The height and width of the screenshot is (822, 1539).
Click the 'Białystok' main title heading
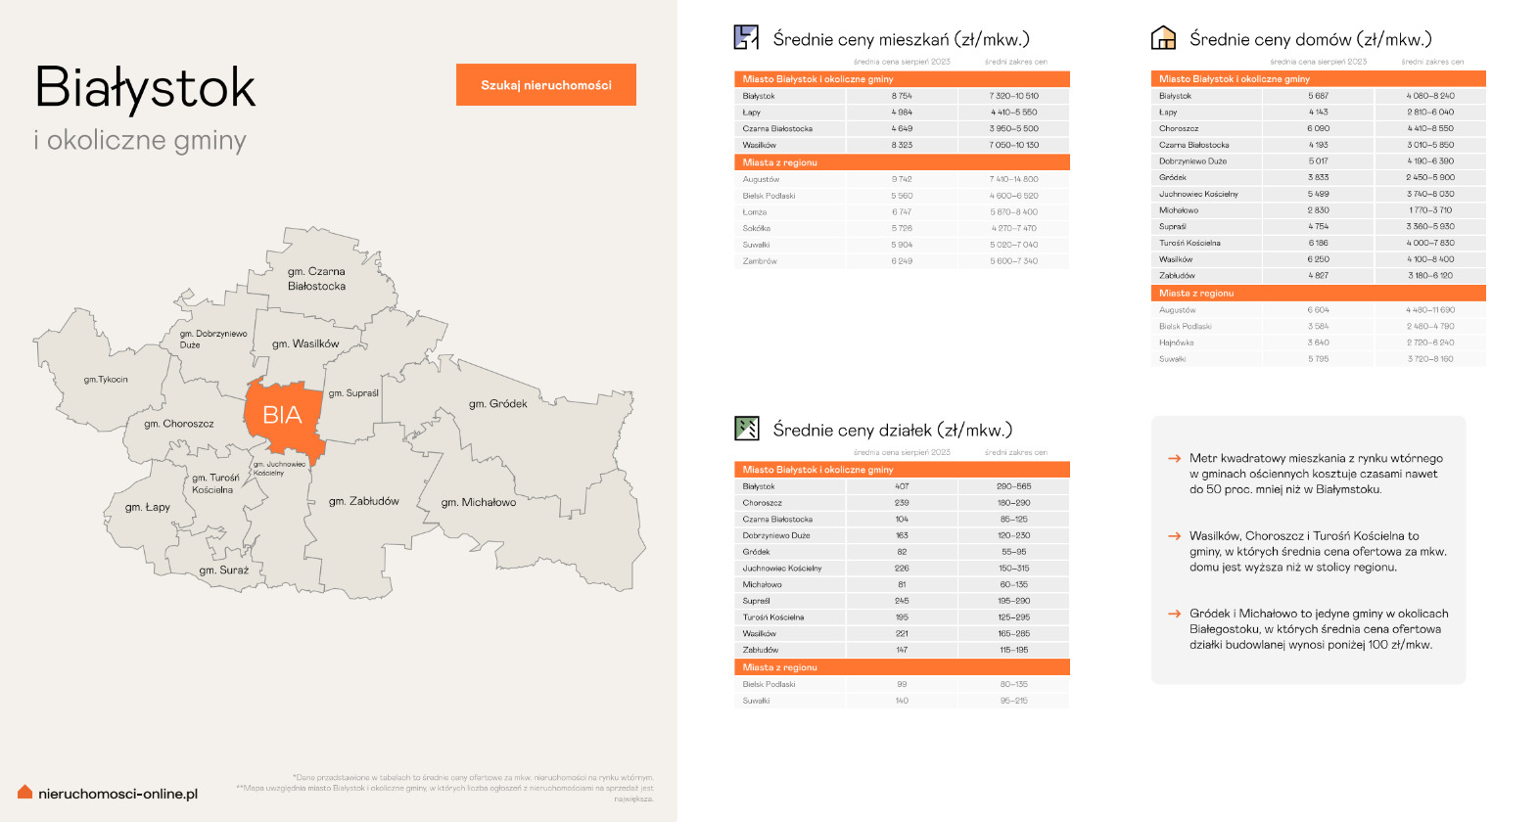(145, 88)
